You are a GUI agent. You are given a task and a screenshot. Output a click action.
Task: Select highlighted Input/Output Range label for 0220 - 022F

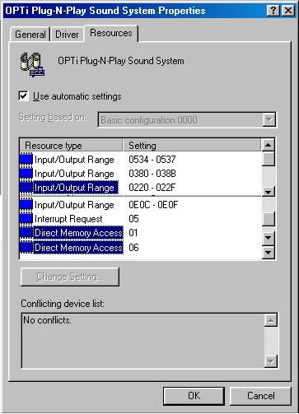(x=76, y=188)
